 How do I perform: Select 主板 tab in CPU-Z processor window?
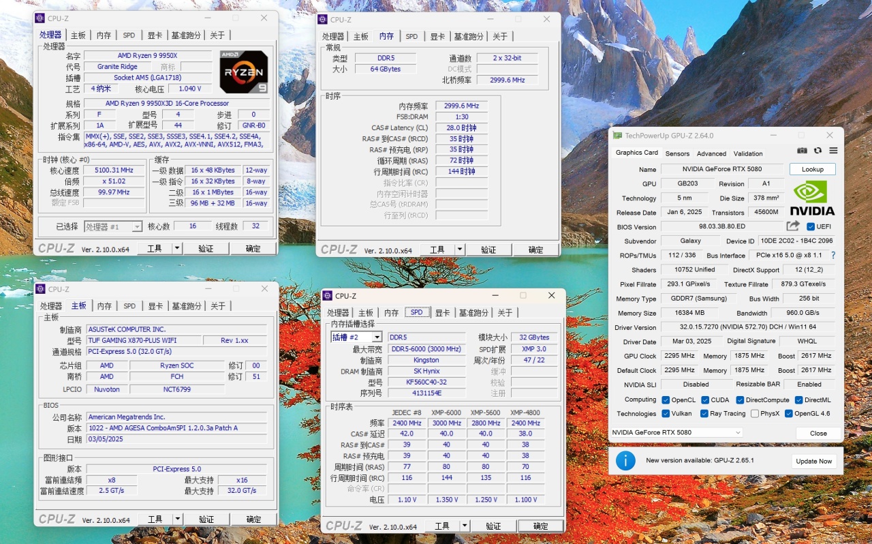click(79, 35)
